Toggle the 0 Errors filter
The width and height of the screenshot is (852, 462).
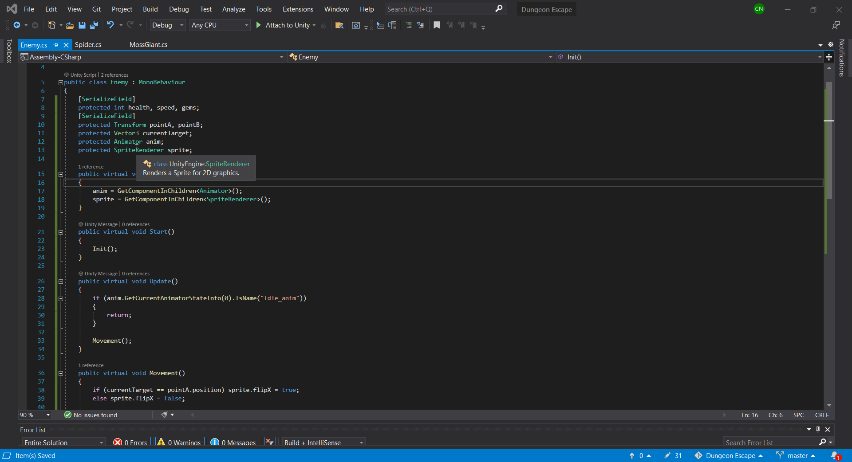130,442
